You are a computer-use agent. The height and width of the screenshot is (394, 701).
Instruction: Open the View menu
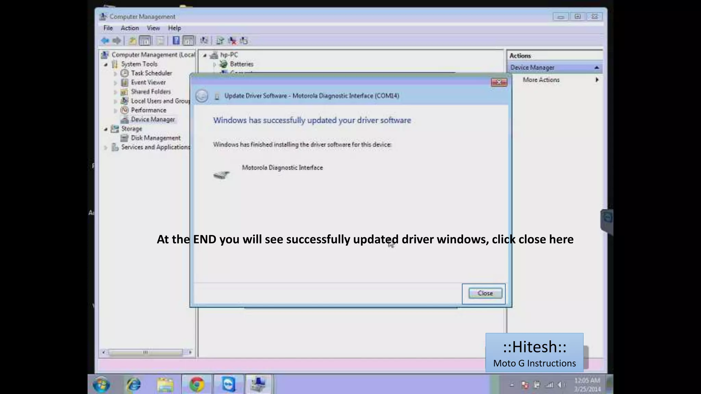[153, 28]
